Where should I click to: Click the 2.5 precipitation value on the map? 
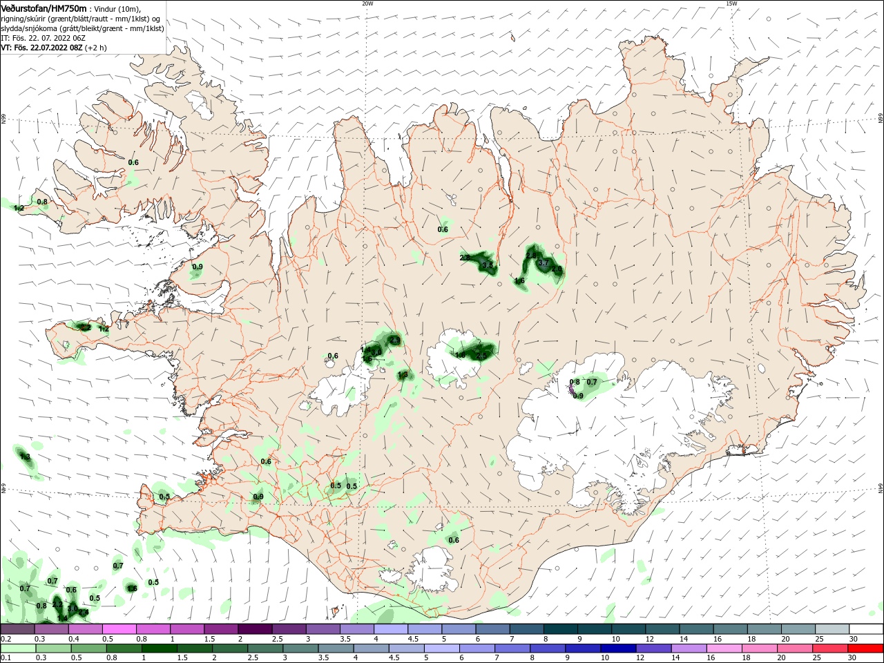pos(481,356)
